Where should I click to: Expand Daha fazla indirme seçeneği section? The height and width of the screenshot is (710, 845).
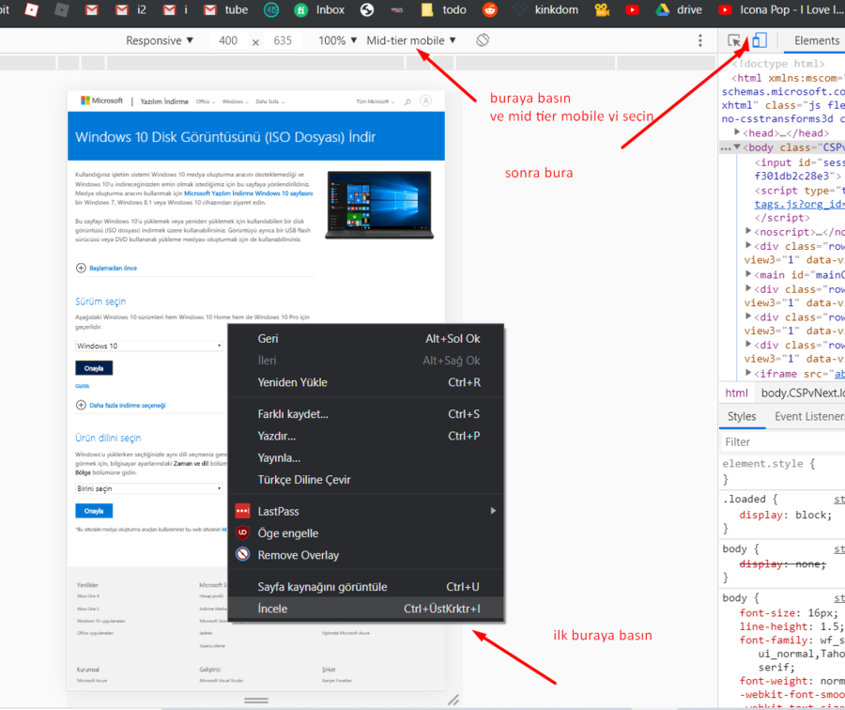coord(121,405)
